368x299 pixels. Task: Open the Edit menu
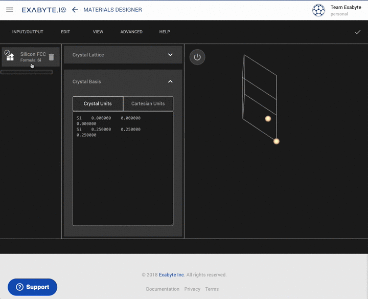pos(65,32)
